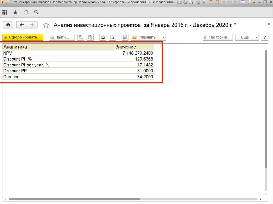The width and height of the screenshot is (273, 204).
Task: Toggle the panel layout icon in title bar
Action: 243,2
